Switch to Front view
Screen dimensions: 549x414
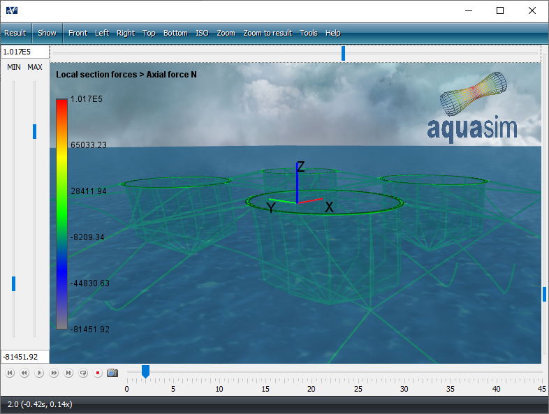click(78, 33)
